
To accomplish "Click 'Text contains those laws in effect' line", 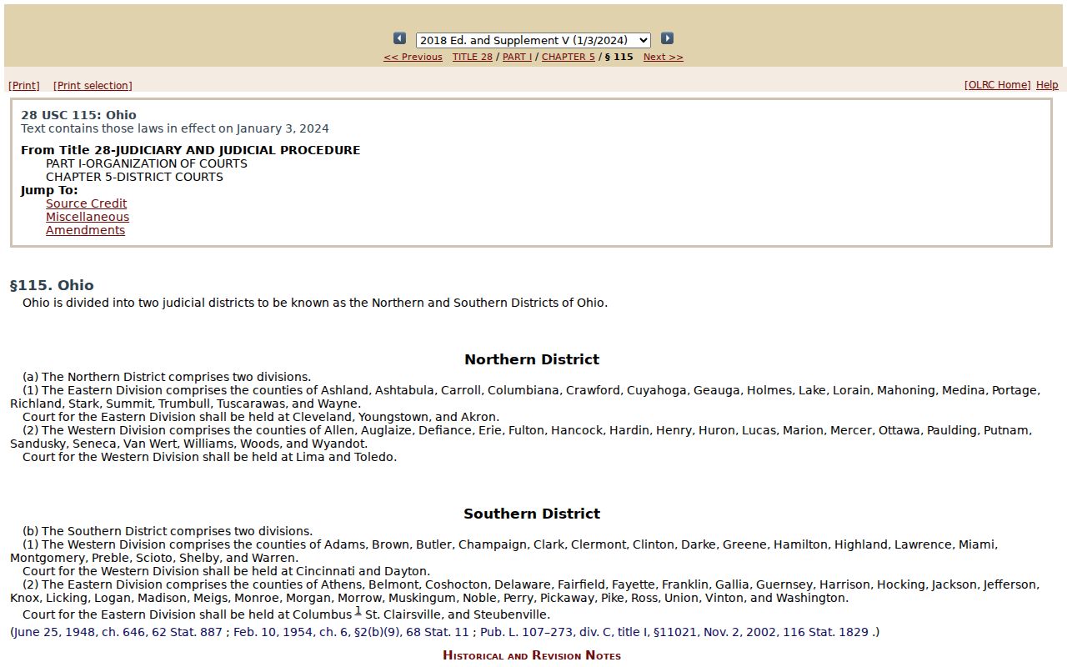I will point(175,128).
